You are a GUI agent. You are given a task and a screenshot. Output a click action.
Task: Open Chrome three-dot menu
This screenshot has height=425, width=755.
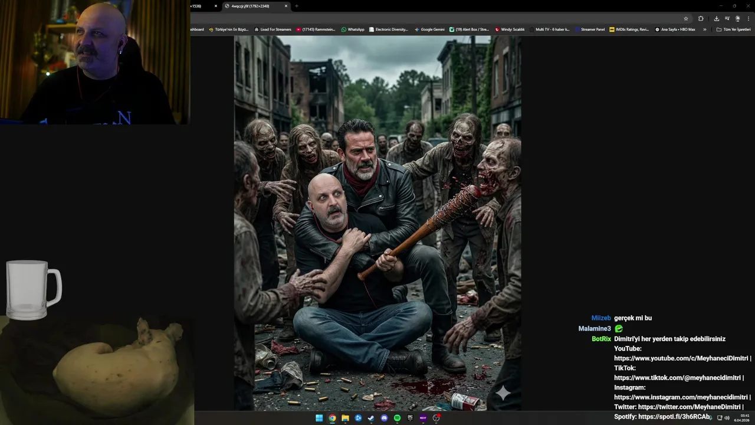click(x=748, y=18)
